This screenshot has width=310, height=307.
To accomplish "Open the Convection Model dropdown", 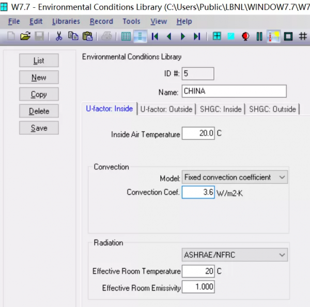I will point(235,177).
